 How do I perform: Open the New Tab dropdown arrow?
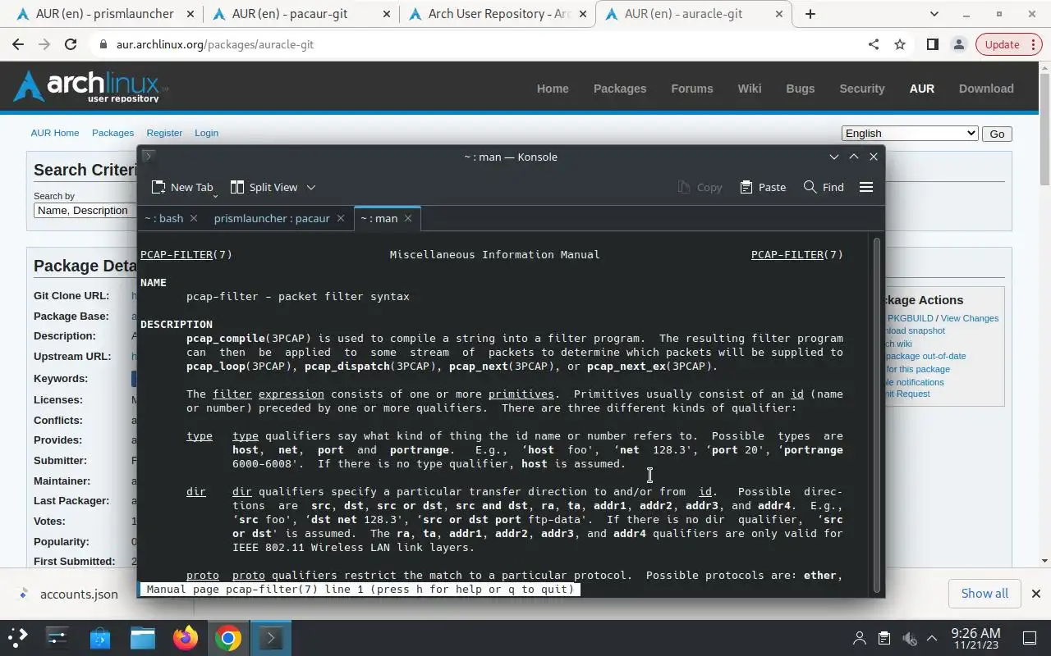[x=215, y=195]
